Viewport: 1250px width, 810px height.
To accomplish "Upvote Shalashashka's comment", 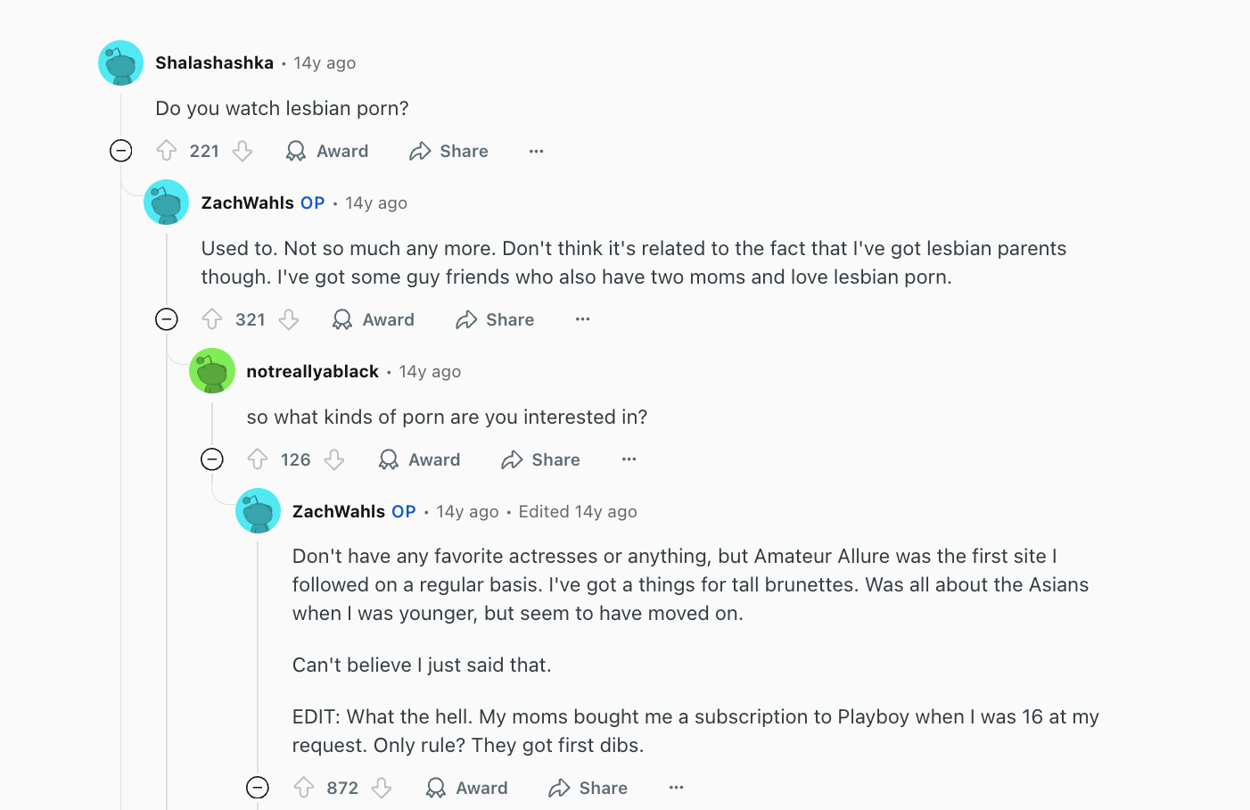I will tap(167, 151).
